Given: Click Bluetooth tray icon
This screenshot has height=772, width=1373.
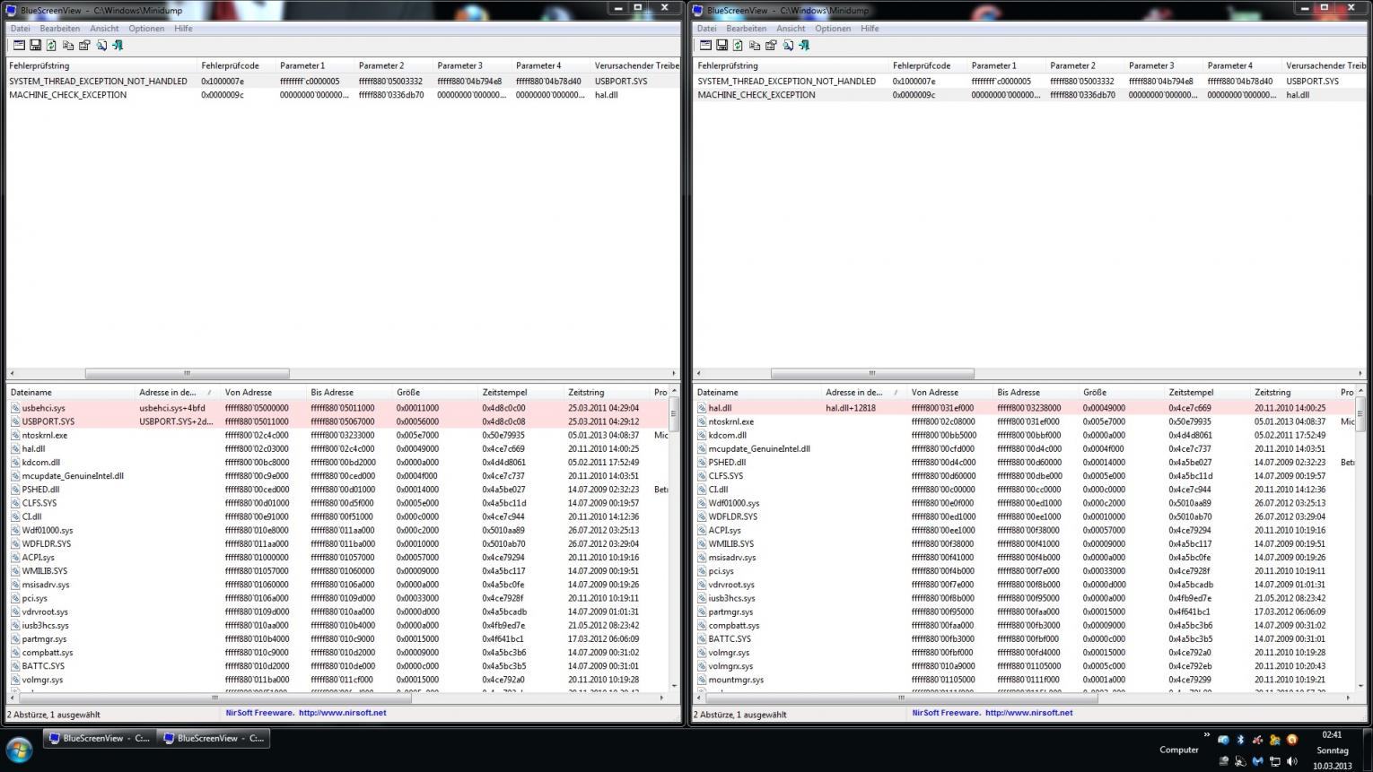Looking at the screenshot, I should [x=1240, y=740].
